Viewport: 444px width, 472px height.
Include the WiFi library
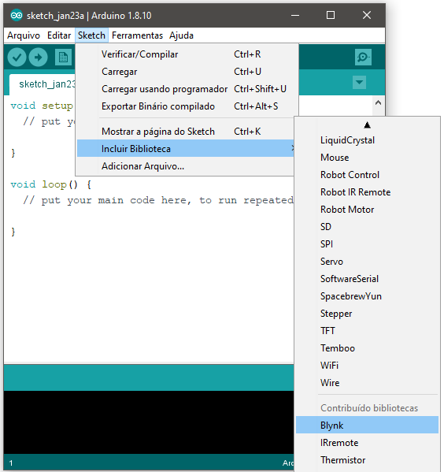367,366
